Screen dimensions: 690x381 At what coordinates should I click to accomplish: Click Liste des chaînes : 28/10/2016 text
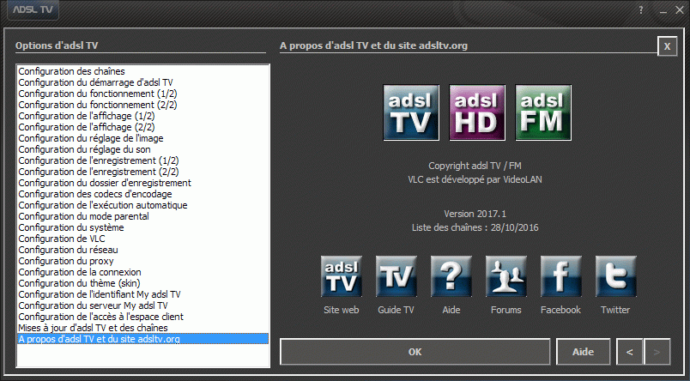(475, 227)
